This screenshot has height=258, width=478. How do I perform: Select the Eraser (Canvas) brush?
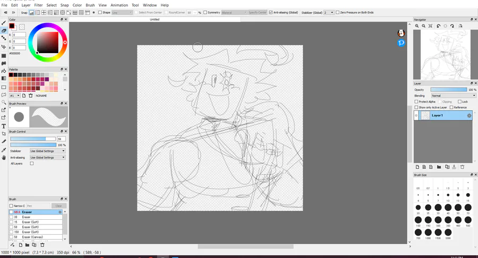click(x=36, y=237)
